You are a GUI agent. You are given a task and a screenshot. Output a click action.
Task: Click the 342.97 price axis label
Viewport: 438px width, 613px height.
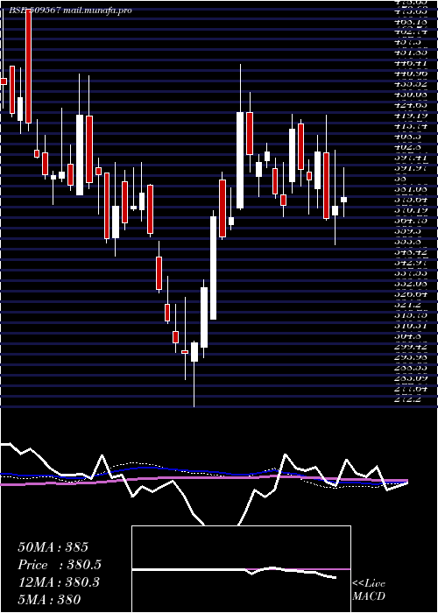(x=411, y=263)
